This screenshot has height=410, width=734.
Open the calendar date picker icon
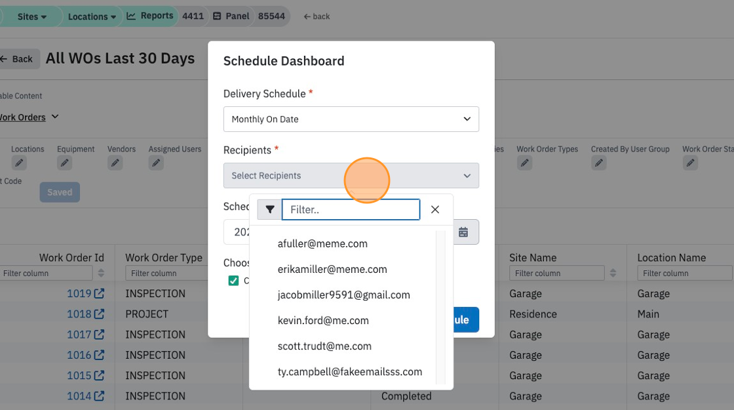[463, 232]
